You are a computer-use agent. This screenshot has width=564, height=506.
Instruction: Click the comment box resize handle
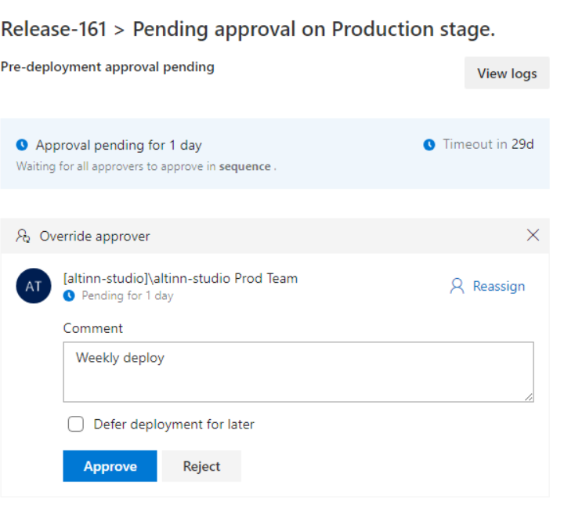tap(529, 397)
